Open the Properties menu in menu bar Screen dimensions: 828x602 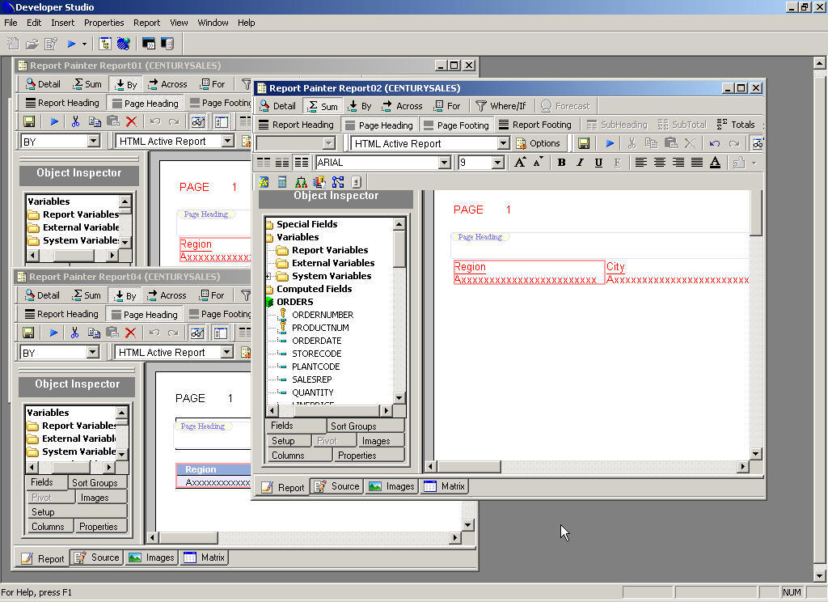pyautogui.click(x=103, y=23)
